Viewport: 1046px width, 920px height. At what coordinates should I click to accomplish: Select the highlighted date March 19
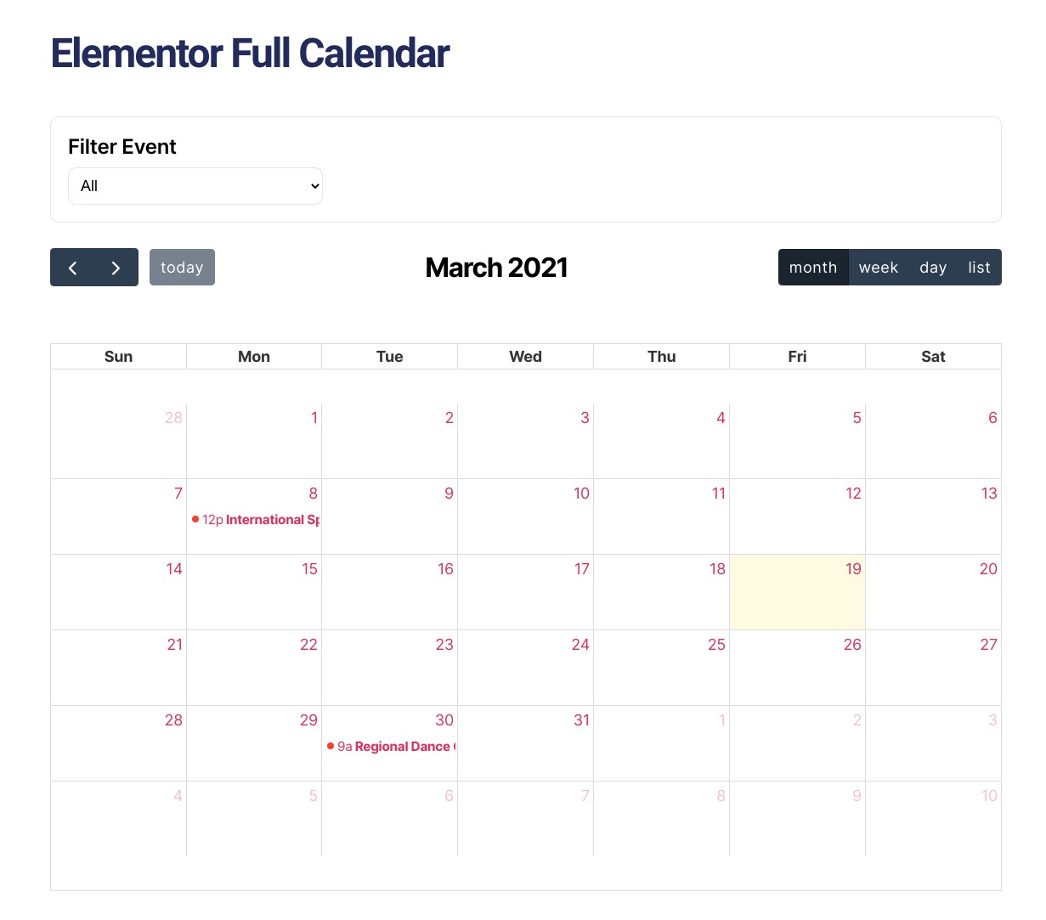(x=796, y=591)
